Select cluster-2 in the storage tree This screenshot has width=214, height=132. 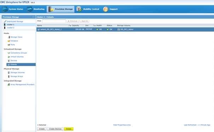pos(11,28)
